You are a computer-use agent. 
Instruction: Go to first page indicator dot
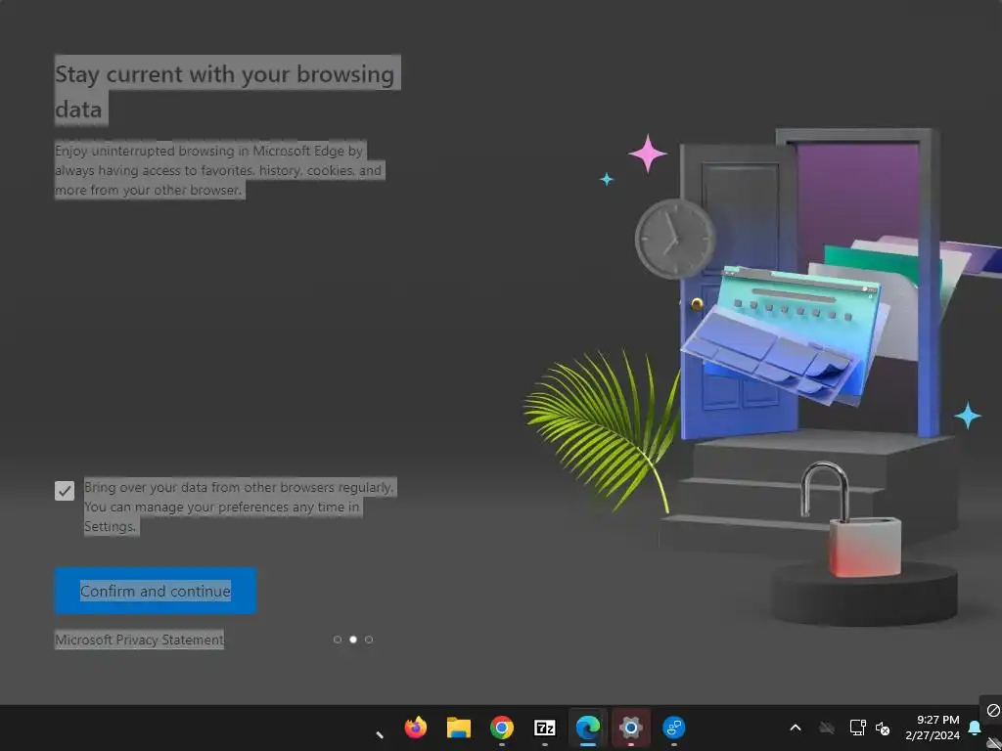[338, 640]
